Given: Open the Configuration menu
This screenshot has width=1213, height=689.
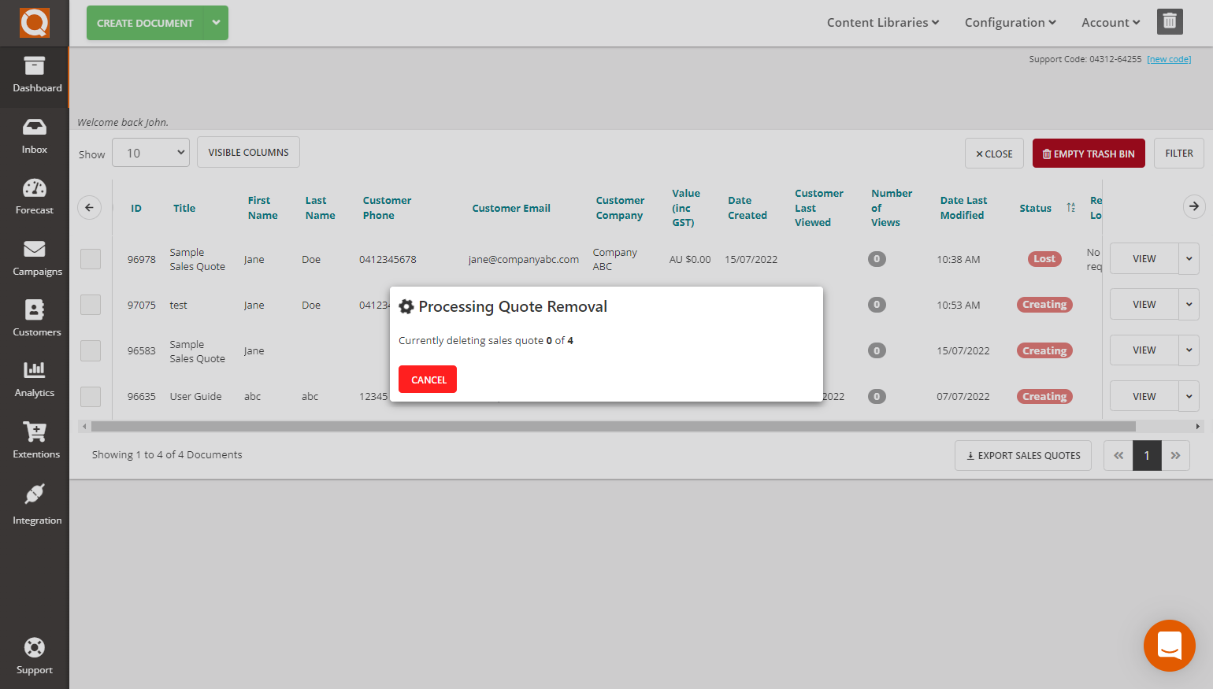Looking at the screenshot, I should [1010, 22].
